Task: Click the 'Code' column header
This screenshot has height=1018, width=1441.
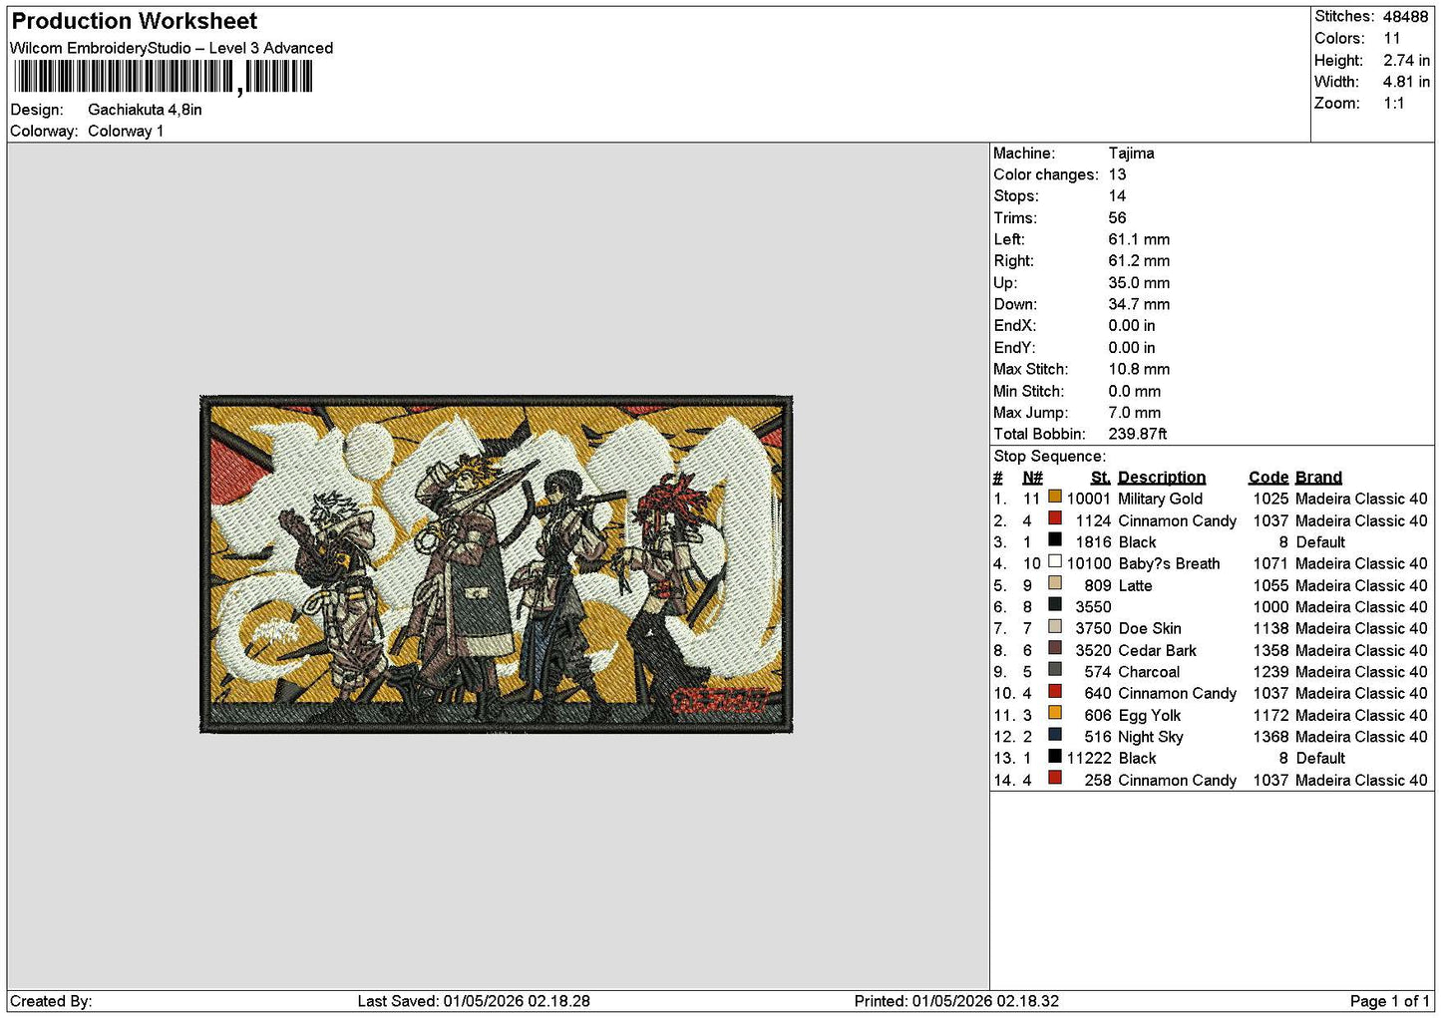Action: [1268, 478]
